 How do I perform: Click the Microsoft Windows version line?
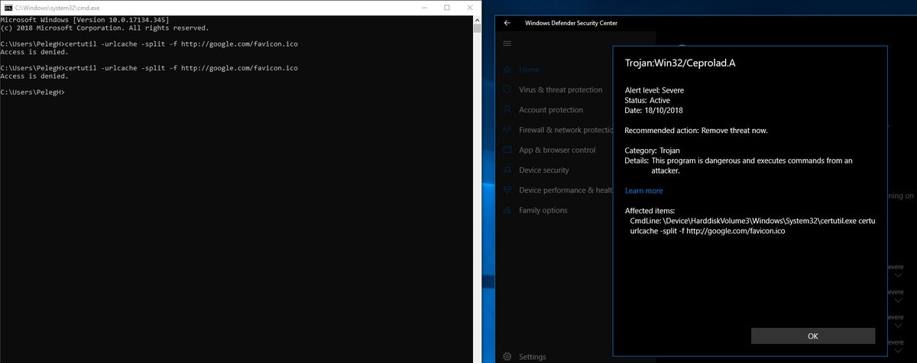click(x=85, y=19)
